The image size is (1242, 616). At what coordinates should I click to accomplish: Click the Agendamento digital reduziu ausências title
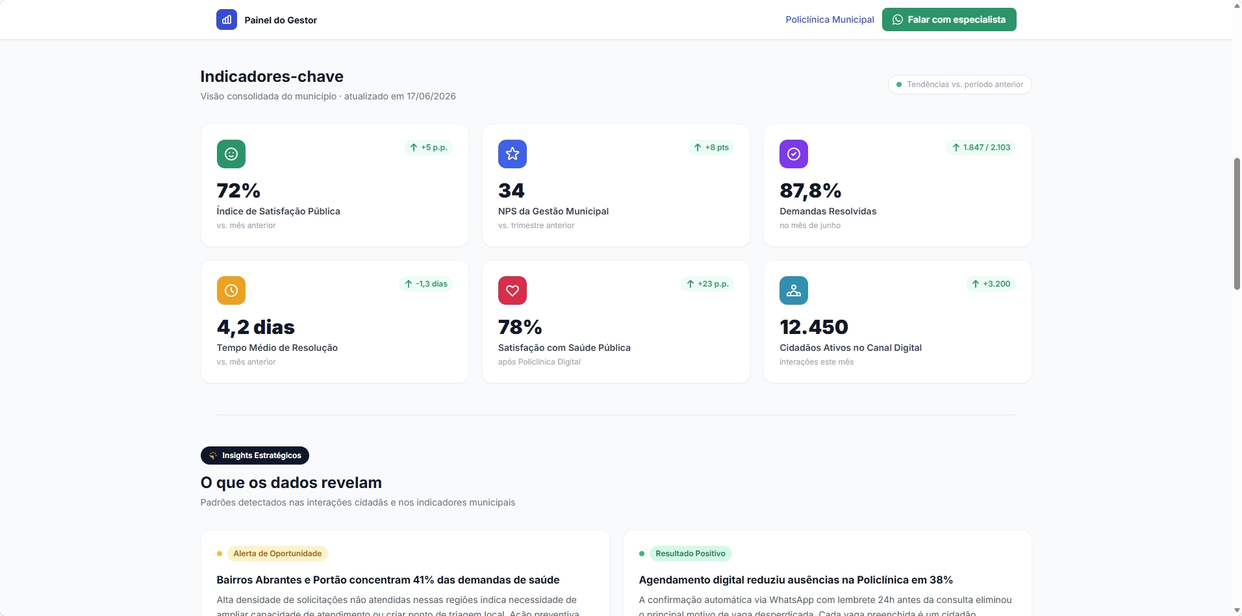(x=796, y=580)
